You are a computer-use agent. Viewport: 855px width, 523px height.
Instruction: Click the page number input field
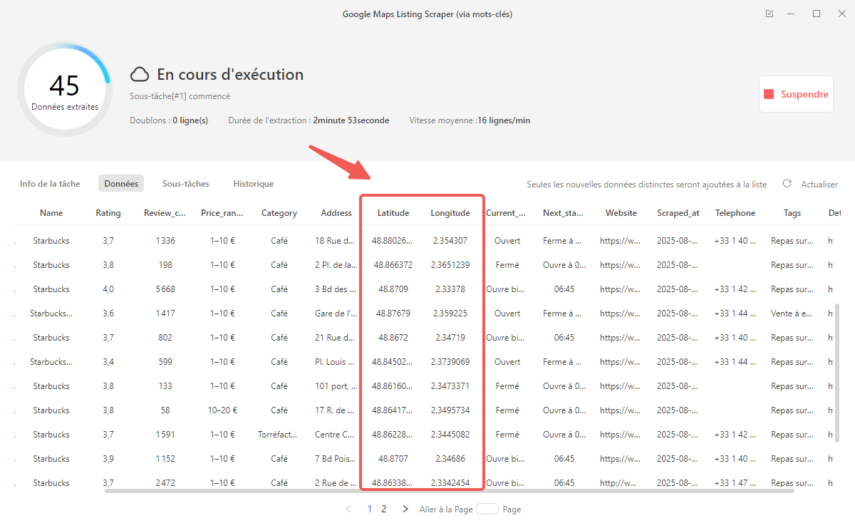487,509
